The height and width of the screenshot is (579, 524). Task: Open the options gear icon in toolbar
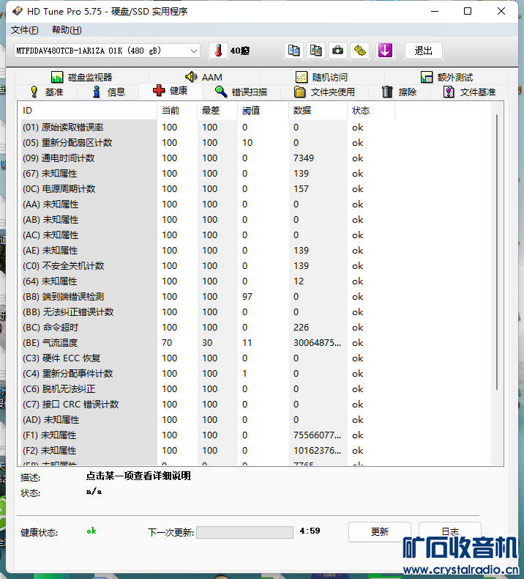[359, 51]
